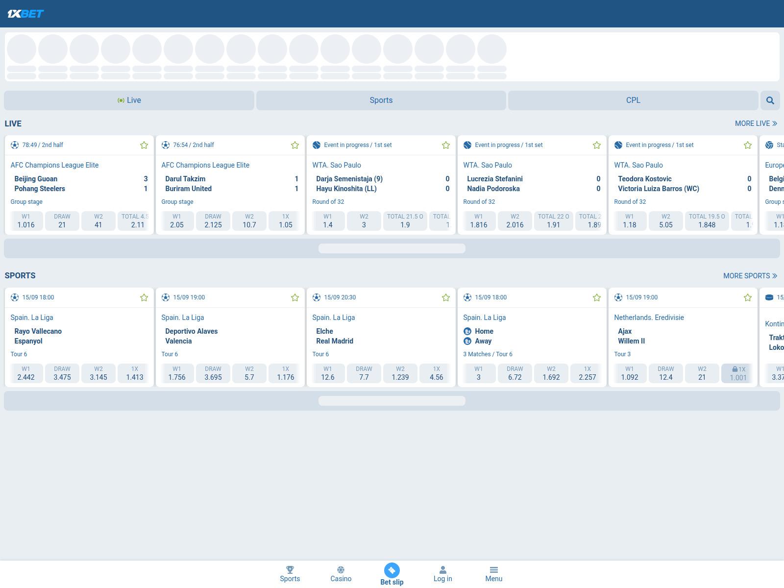Click the Buriram United team name
The width and height of the screenshot is (784, 588).
click(189, 189)
